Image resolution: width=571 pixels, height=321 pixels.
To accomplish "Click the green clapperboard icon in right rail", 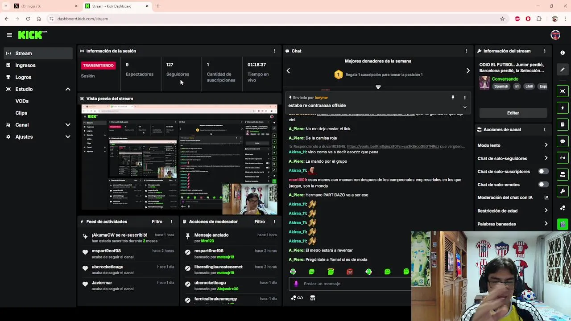I will tap(563, 224).
